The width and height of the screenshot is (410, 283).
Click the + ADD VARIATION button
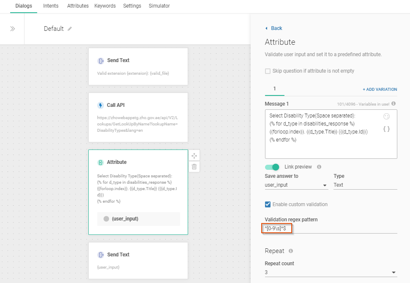click(x=380, y=90)
